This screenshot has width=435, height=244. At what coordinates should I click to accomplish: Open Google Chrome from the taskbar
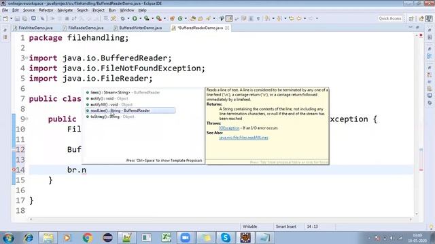(x=88, y=238)
